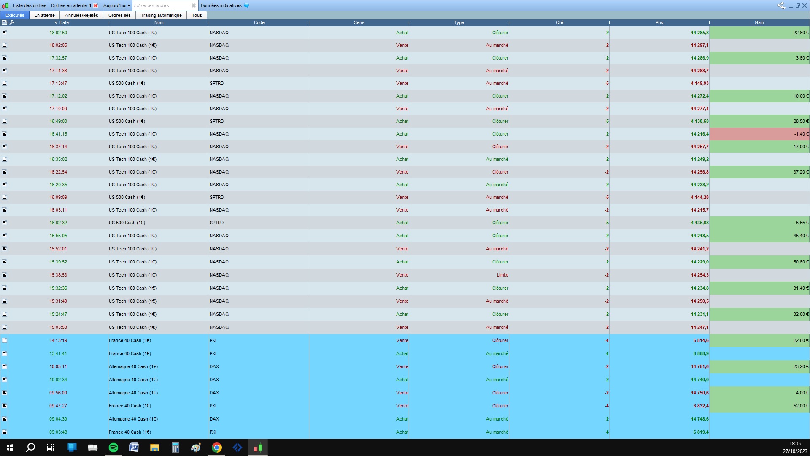Click the blue speech bubble info icon
Image resolution: width=810 pixels, height=456 pixels.
(246, 5)
